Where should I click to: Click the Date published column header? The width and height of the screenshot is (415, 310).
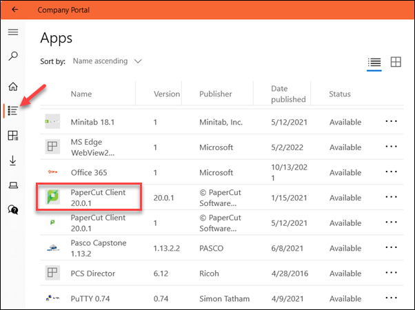pos(288,94)
